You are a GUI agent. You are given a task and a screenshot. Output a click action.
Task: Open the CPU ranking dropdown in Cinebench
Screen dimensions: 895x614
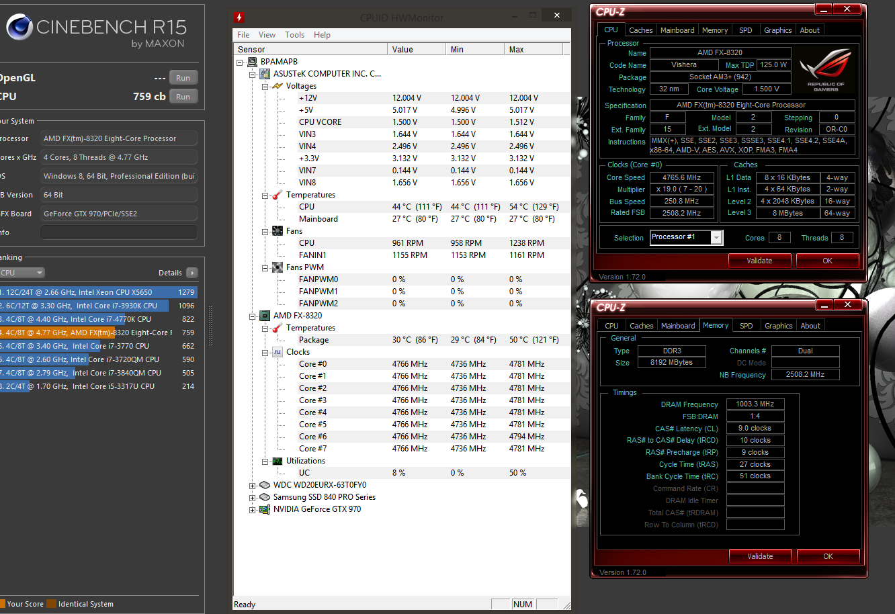(22, 273)
